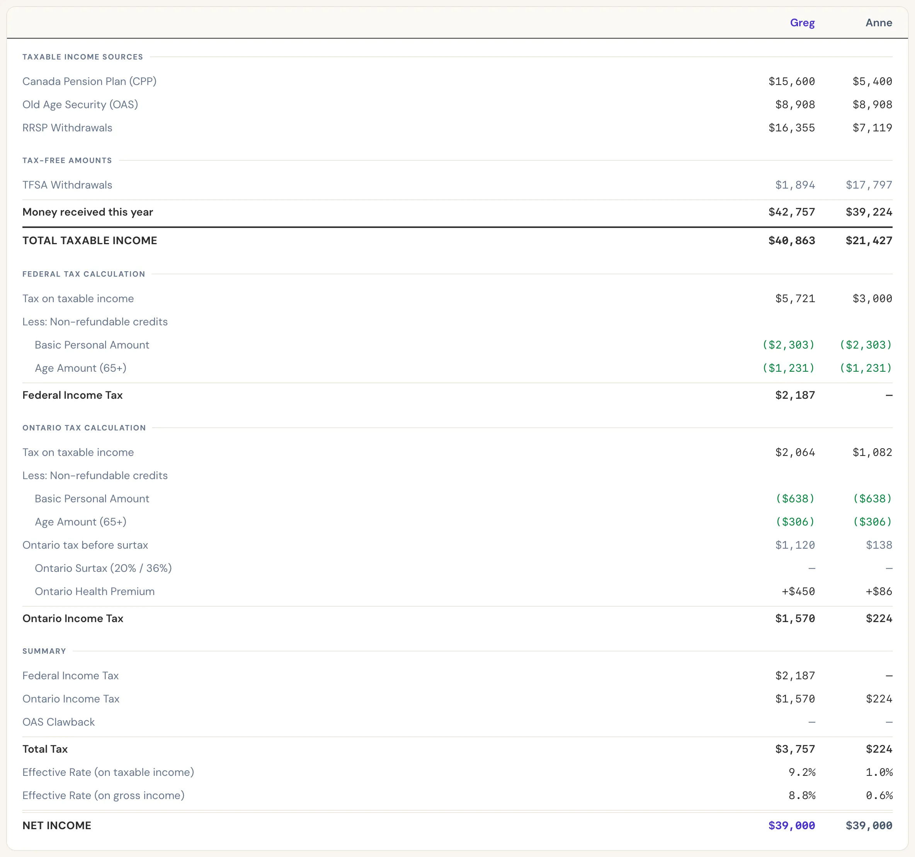Click Greg's Canada Pension Plan amount $15,600
The height and width of the screenshot is (857, 915).
[792, 82]
